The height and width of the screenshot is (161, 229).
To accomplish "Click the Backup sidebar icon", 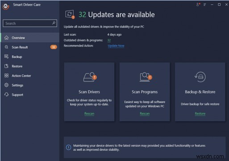I will (x=6, y=56).
